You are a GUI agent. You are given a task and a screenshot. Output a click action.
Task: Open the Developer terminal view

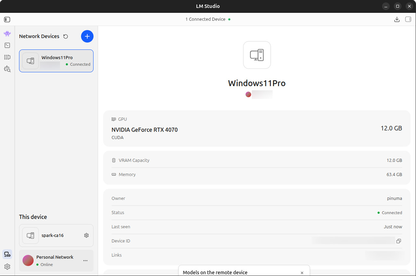click(x=7, y=45)
